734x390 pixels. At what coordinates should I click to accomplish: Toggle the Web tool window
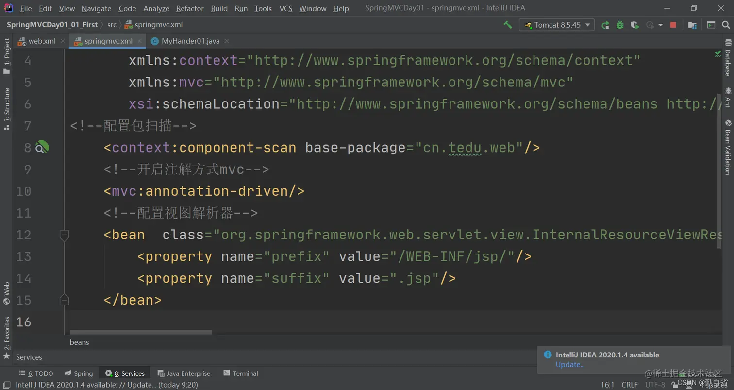click(7, 293)
